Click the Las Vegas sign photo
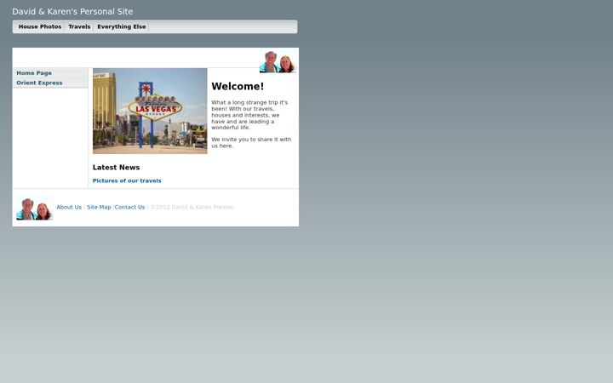613x383 pixels. click(150, 111)
